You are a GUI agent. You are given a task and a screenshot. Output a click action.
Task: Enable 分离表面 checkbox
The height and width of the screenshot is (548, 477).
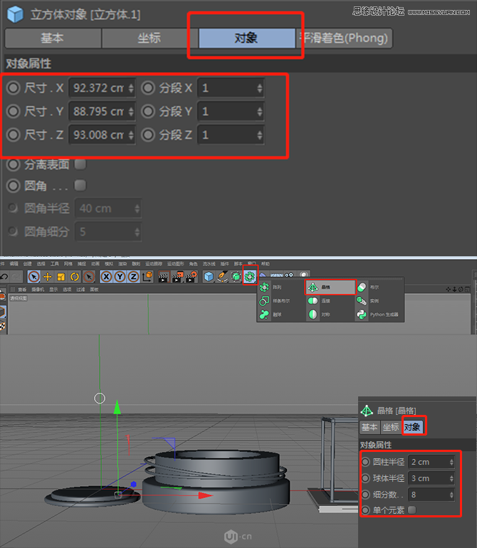pyautogui.click(x=80, y=164)
